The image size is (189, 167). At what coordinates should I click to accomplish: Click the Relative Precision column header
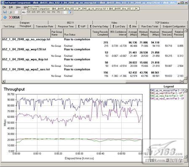[x=178, y=33]
